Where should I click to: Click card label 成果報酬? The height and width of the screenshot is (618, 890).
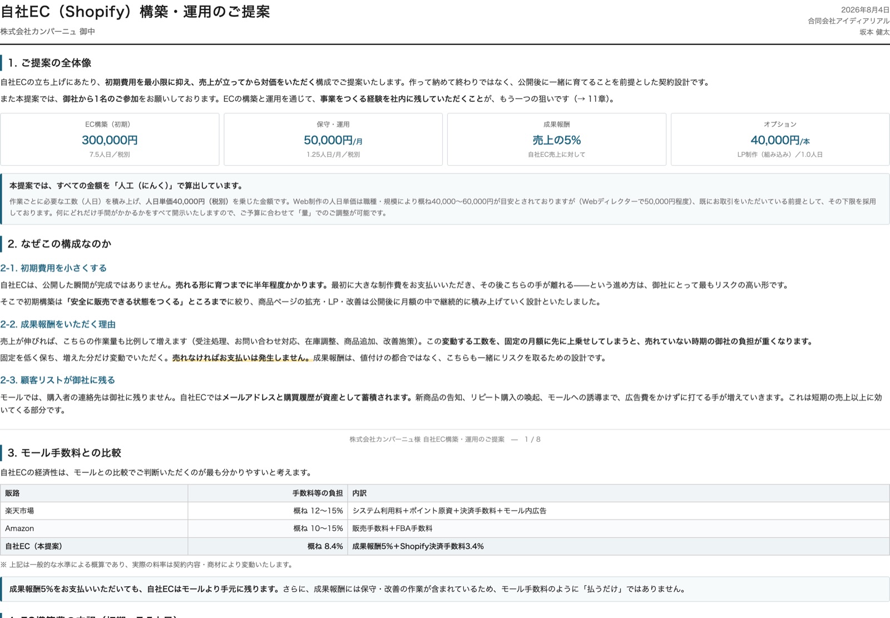click(557, 125)
